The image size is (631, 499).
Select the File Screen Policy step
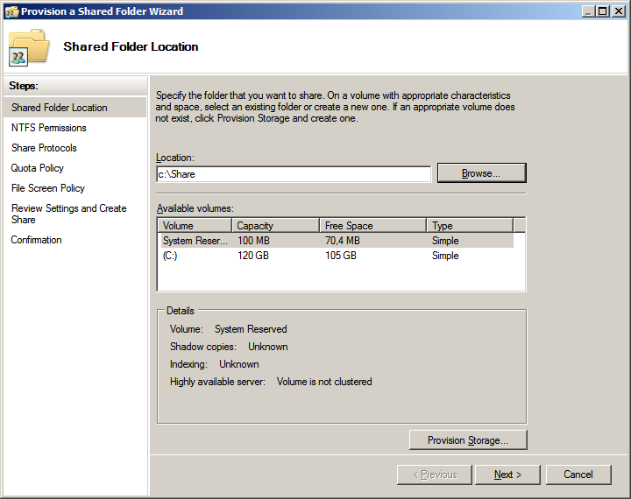click(48, 188)
